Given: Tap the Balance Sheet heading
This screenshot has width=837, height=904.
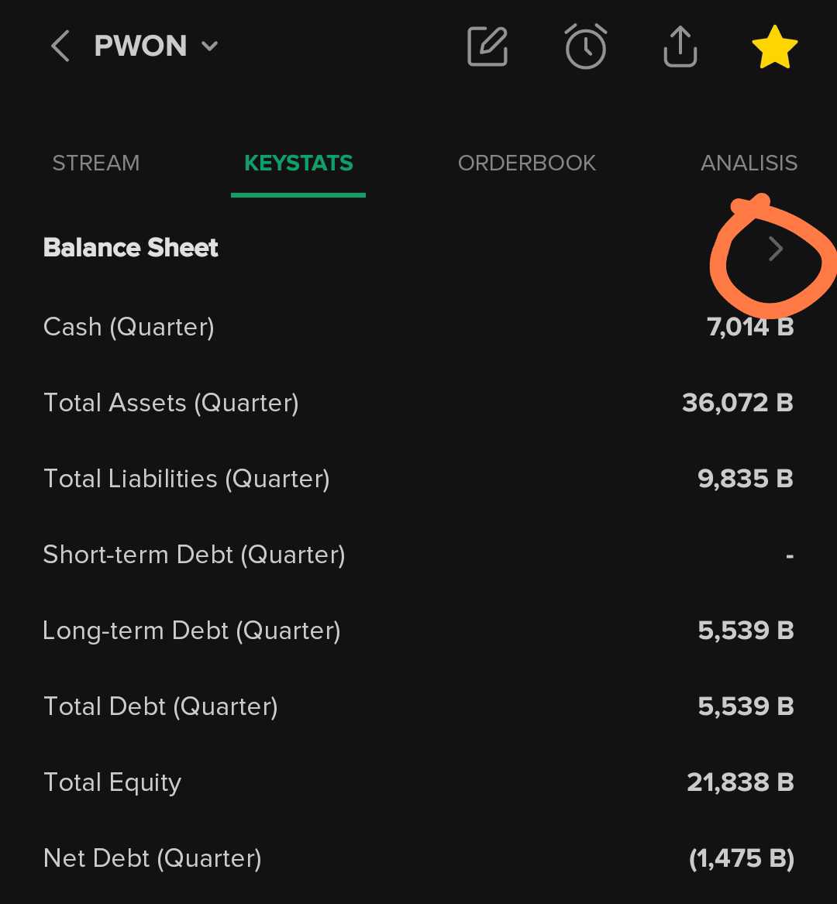Looking at the screenshot, I should pyautogui.click(x=131, y=248).
